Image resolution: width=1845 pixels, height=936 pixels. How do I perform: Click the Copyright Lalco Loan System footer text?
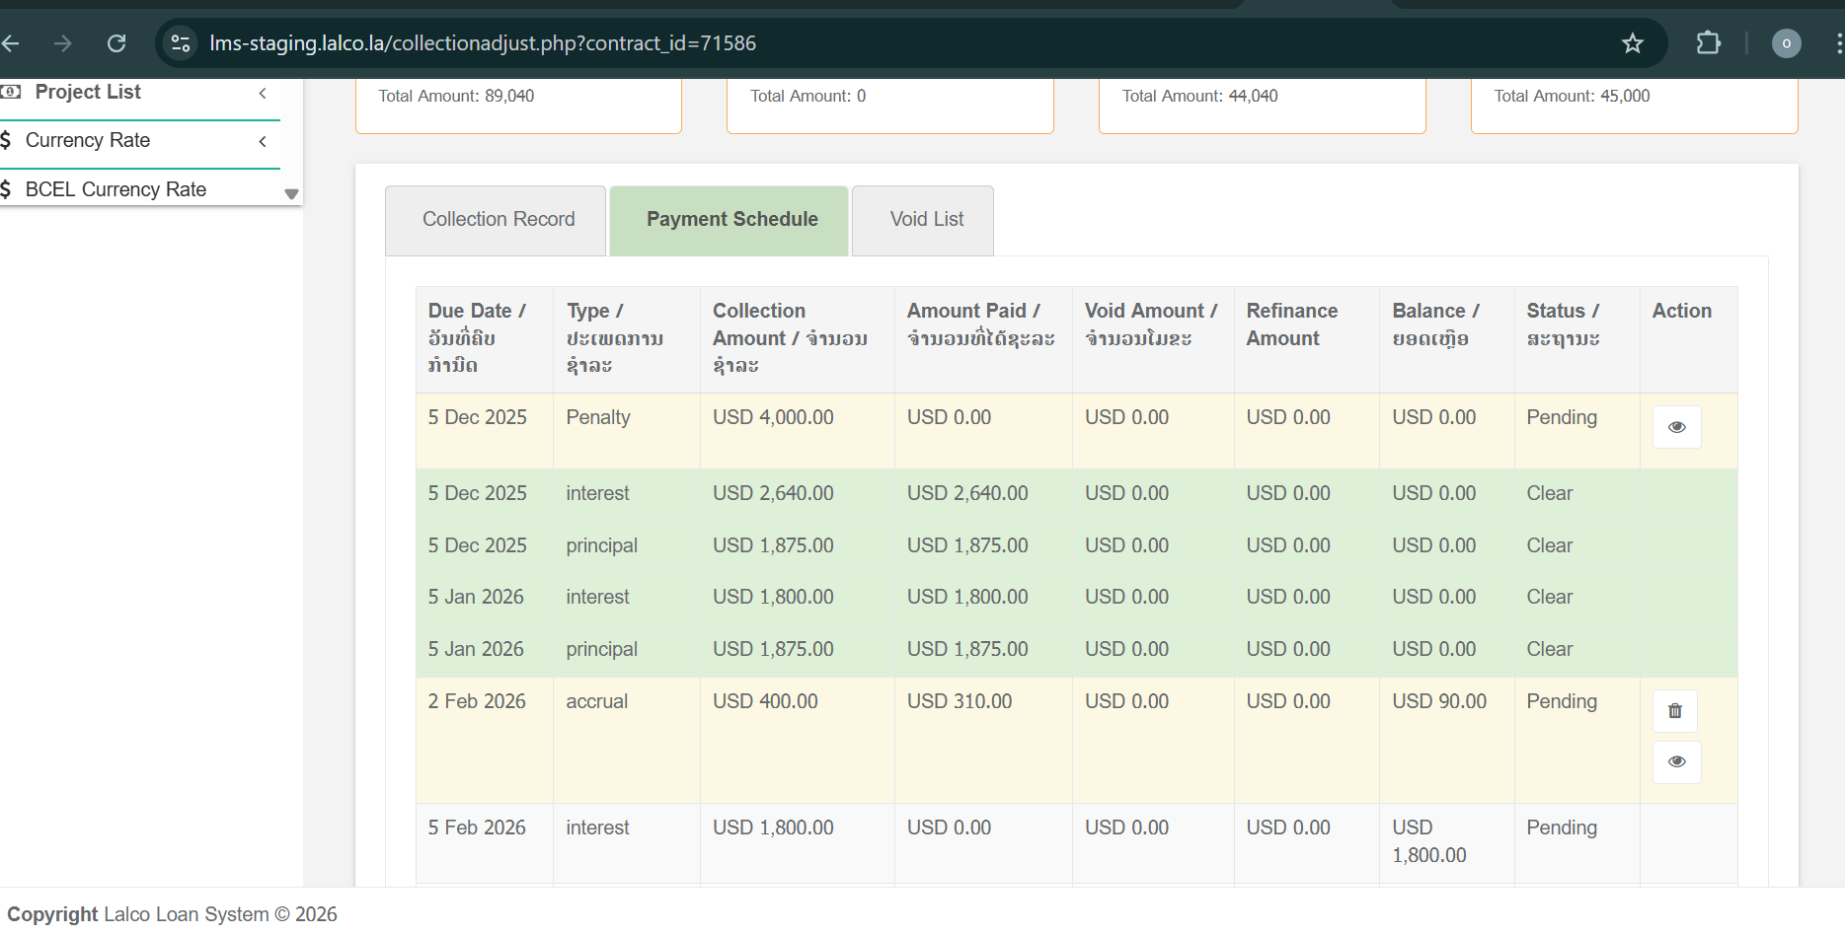coord(173,914)
